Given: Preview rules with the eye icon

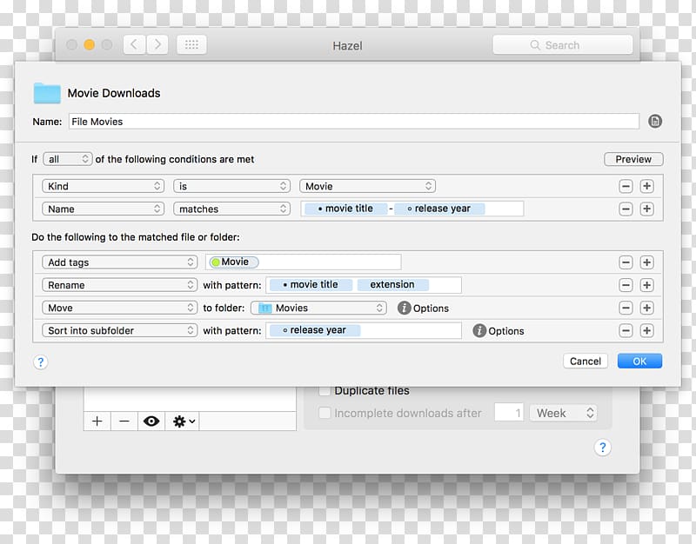Looking at the screenshot, I should [x=151, y=421].
